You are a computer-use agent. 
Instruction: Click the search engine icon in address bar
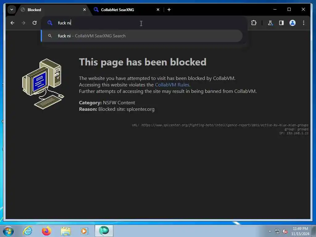[50, 23]
